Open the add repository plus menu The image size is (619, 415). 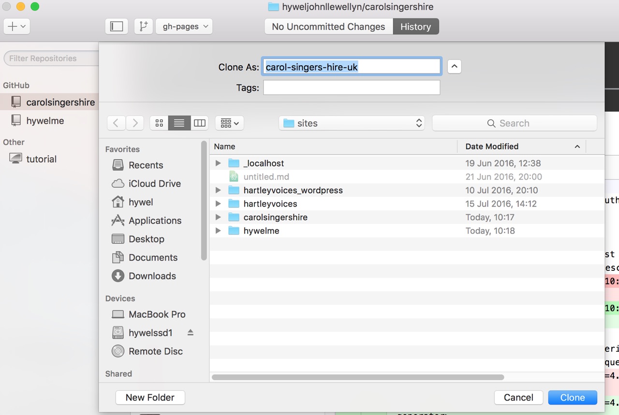(x=17, y=26)
